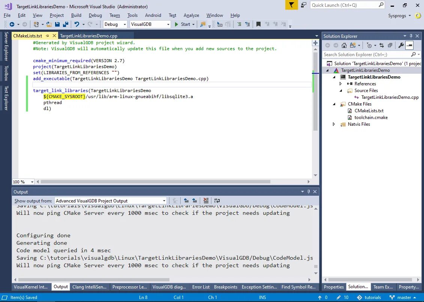Expand the Natvis Files tree node
Image resolution: width=424 pixels, height=302 pixels.
coord(334,124)
